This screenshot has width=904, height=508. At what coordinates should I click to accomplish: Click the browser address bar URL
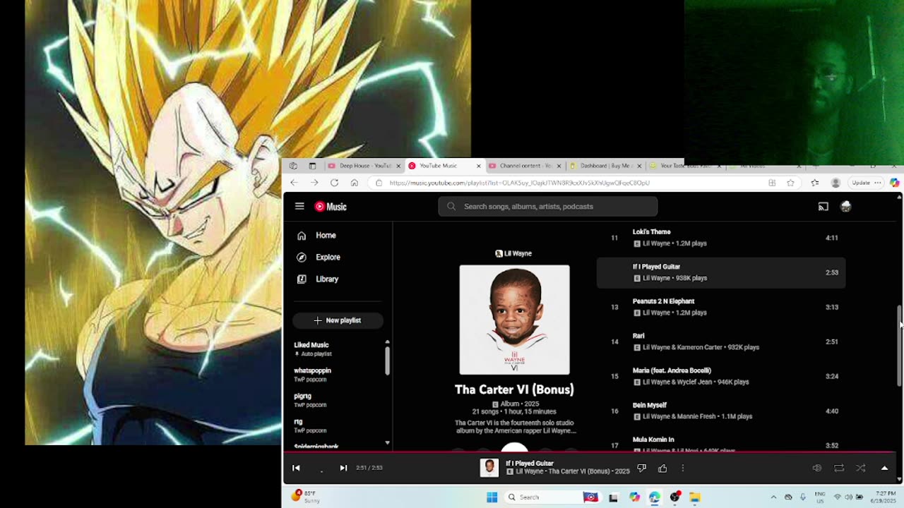pyautogui.click(x=519, y=183)
